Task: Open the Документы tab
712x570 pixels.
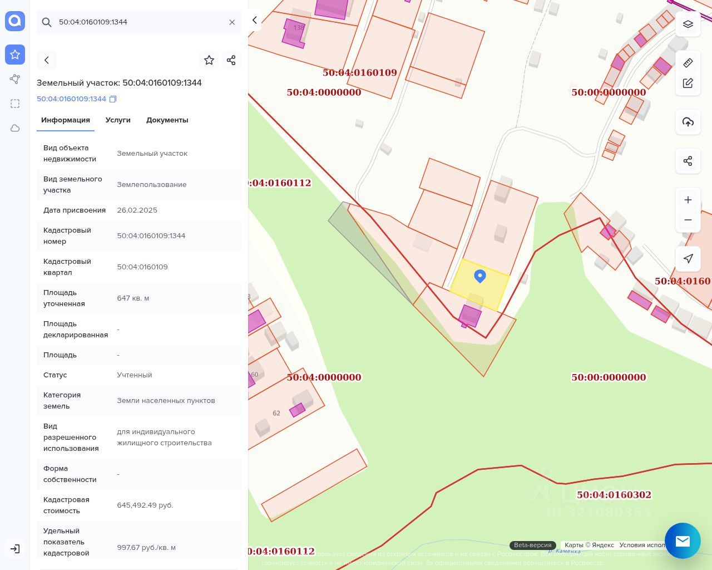Action: (167, 120)
